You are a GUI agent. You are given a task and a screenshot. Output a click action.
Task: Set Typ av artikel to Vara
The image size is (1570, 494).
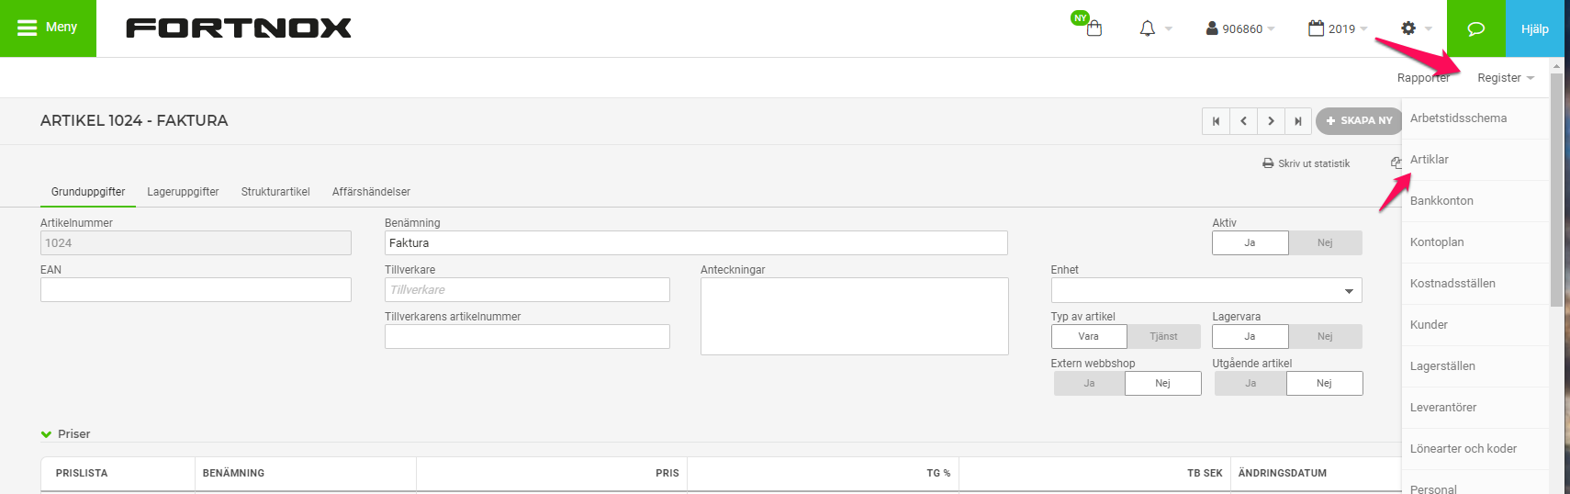click(x=1089, y=337)
